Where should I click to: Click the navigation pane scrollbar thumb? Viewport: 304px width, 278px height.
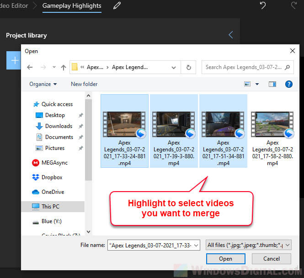[x=88, y=140]
